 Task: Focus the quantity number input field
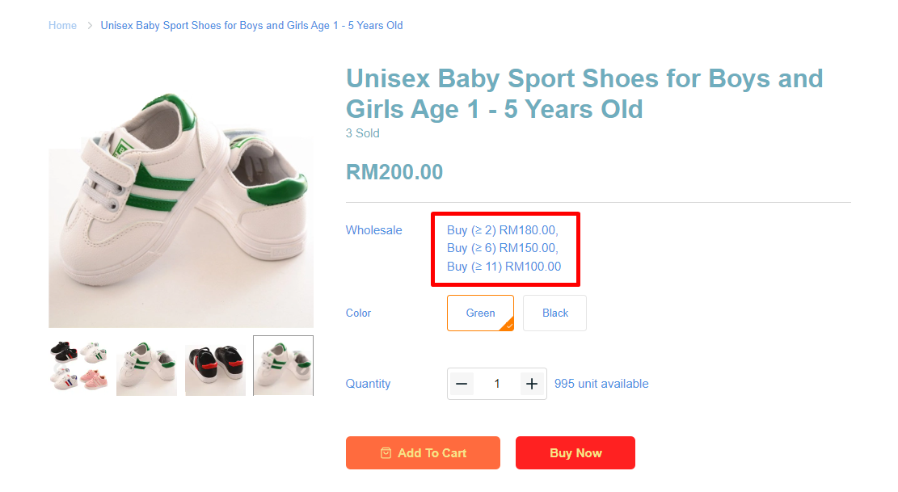pos(496,384)
